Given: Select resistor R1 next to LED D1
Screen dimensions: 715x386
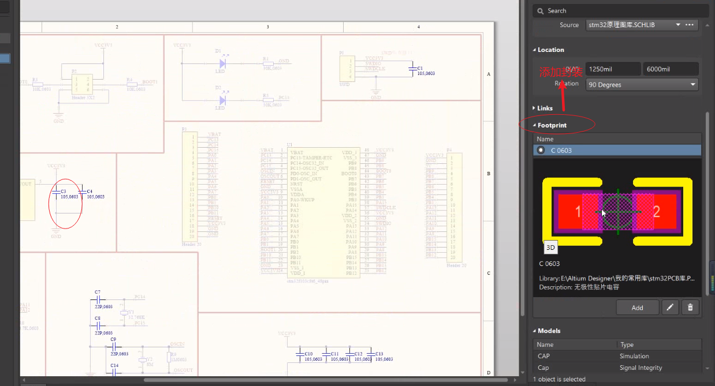Looking at the screenshot, I should [268, 64].
